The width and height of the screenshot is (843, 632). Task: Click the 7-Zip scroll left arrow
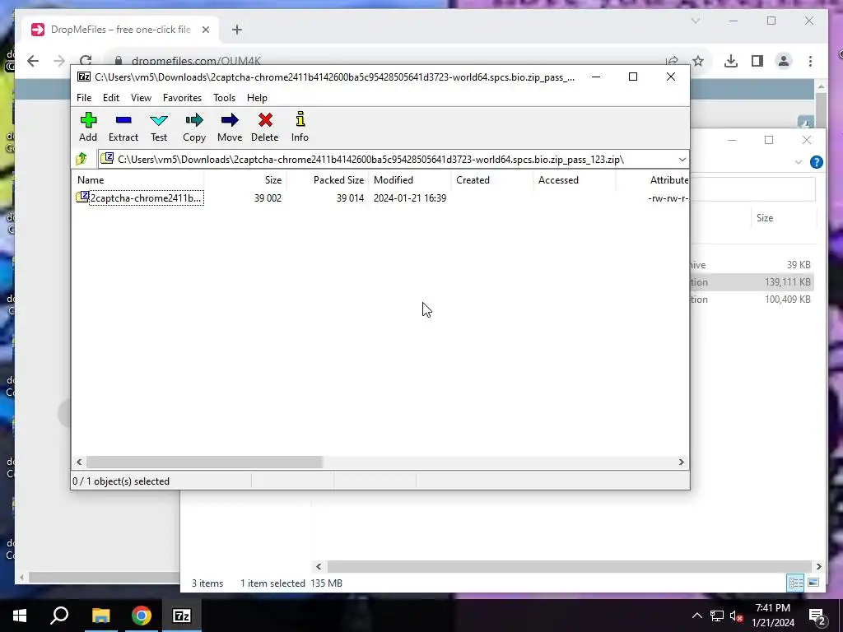(80, 462)
